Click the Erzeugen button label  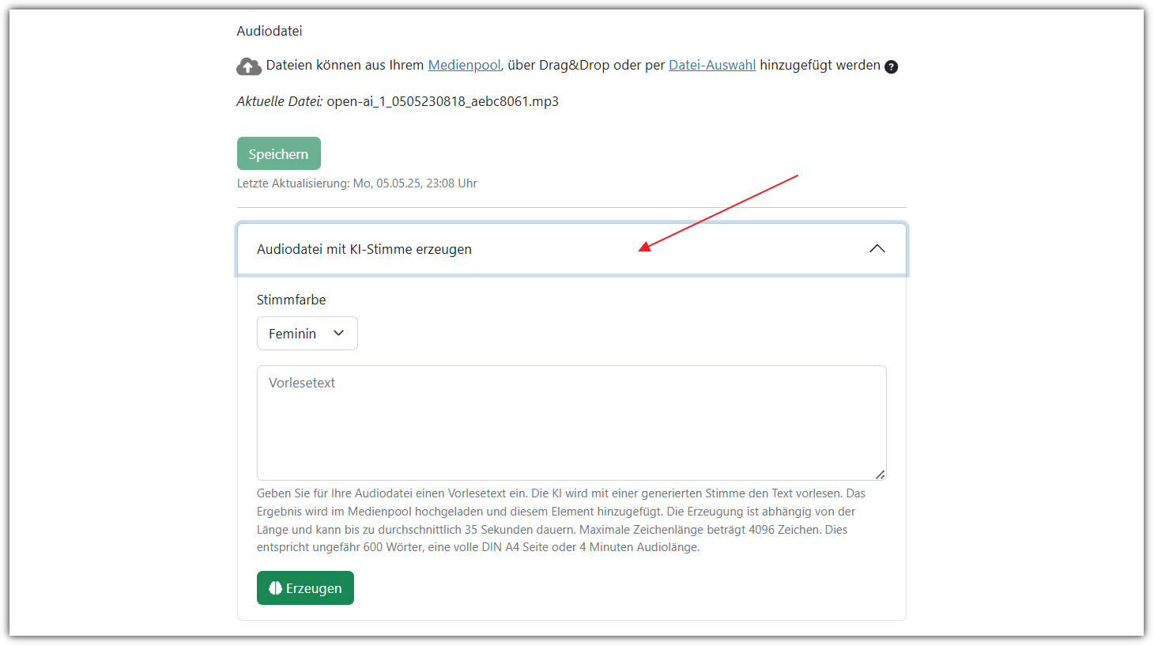point(314,588)
